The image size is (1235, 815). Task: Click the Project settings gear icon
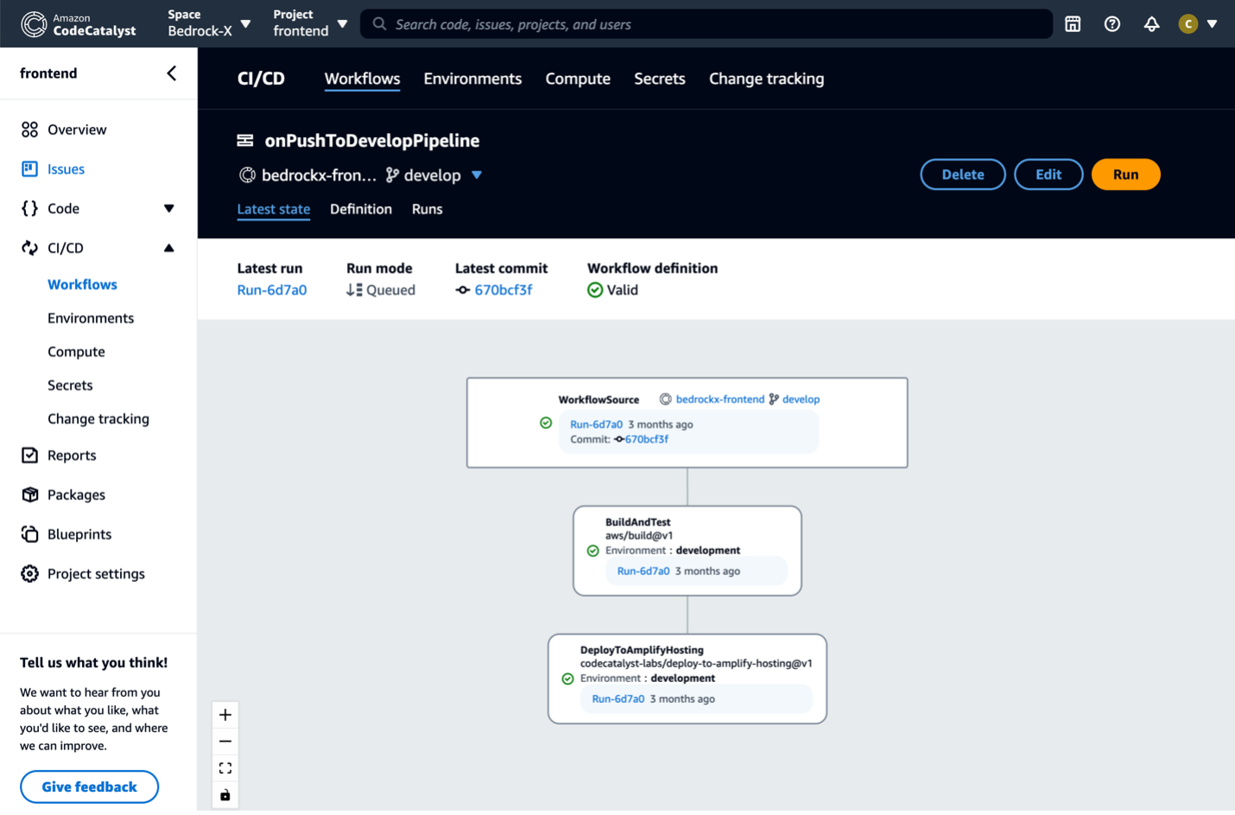pos(29,573)
